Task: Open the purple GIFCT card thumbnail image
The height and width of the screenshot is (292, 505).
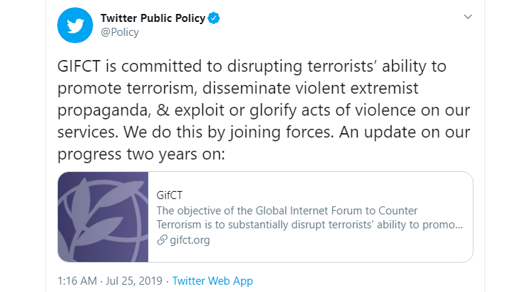Action: [103, 217]
